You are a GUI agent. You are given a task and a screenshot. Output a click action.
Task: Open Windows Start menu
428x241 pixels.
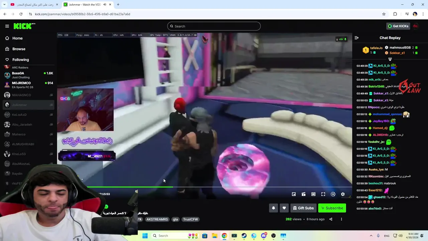(145, 236)
